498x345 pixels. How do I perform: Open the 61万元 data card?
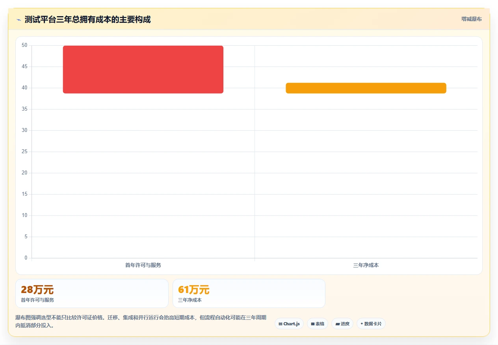coord(249,293)
